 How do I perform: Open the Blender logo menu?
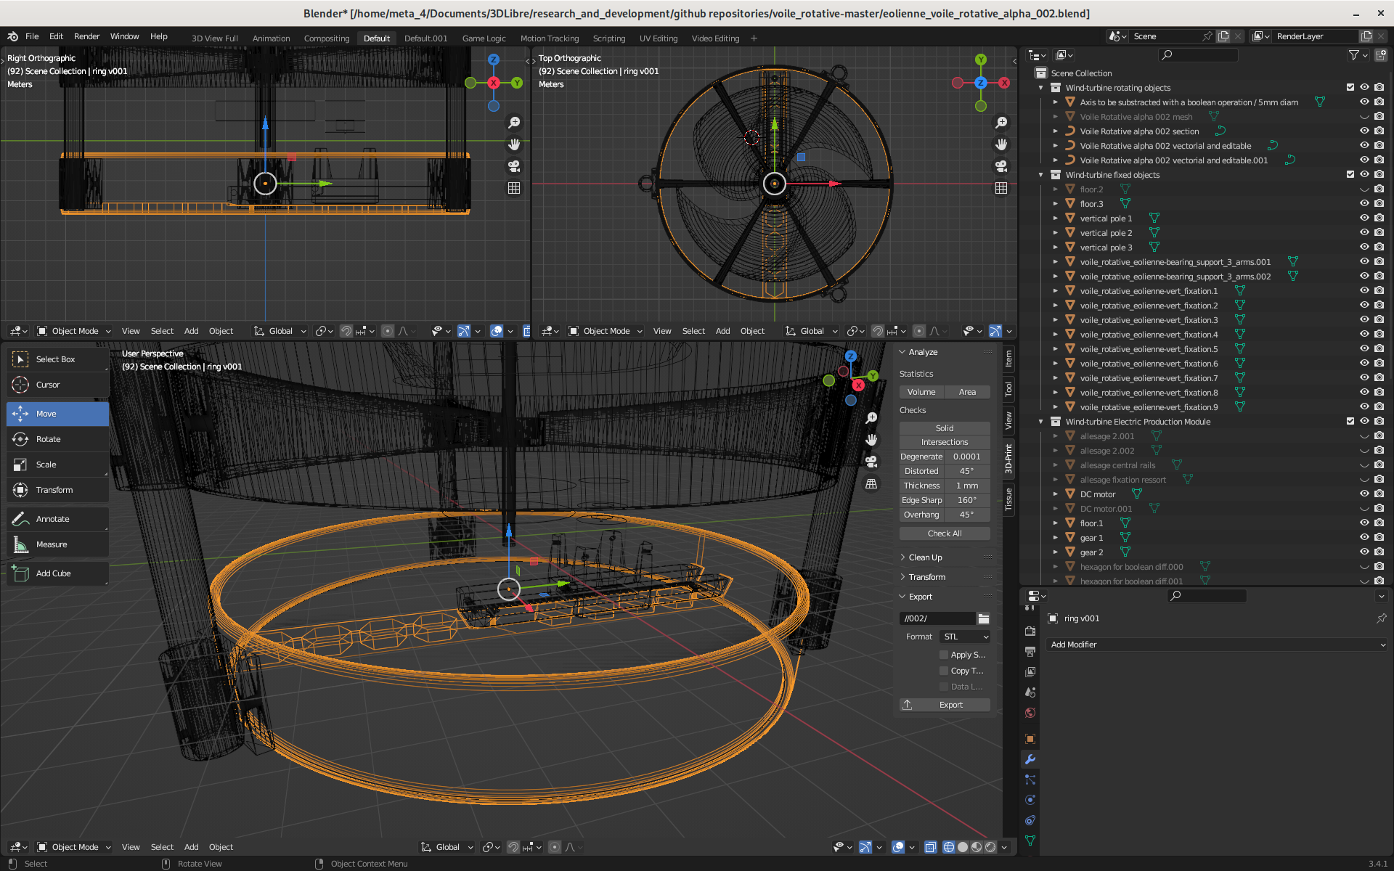pyautogui.click(x=12, y=36)
